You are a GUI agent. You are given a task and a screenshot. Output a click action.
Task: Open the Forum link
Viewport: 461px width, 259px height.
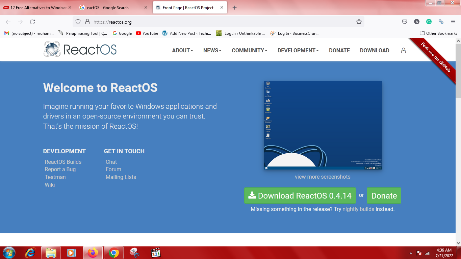(x=113, y=169)
